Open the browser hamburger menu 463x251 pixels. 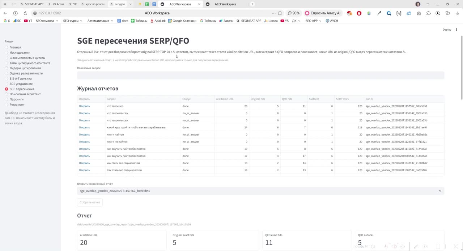[428, 4]
